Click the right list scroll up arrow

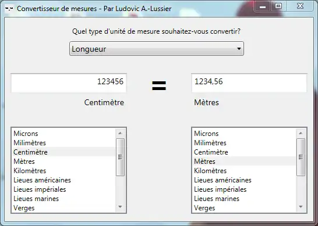(x=301, y=133)
